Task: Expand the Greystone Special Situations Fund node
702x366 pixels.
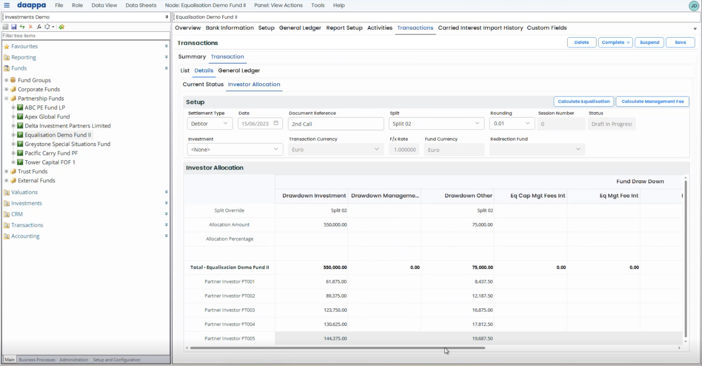Action: 13,144
